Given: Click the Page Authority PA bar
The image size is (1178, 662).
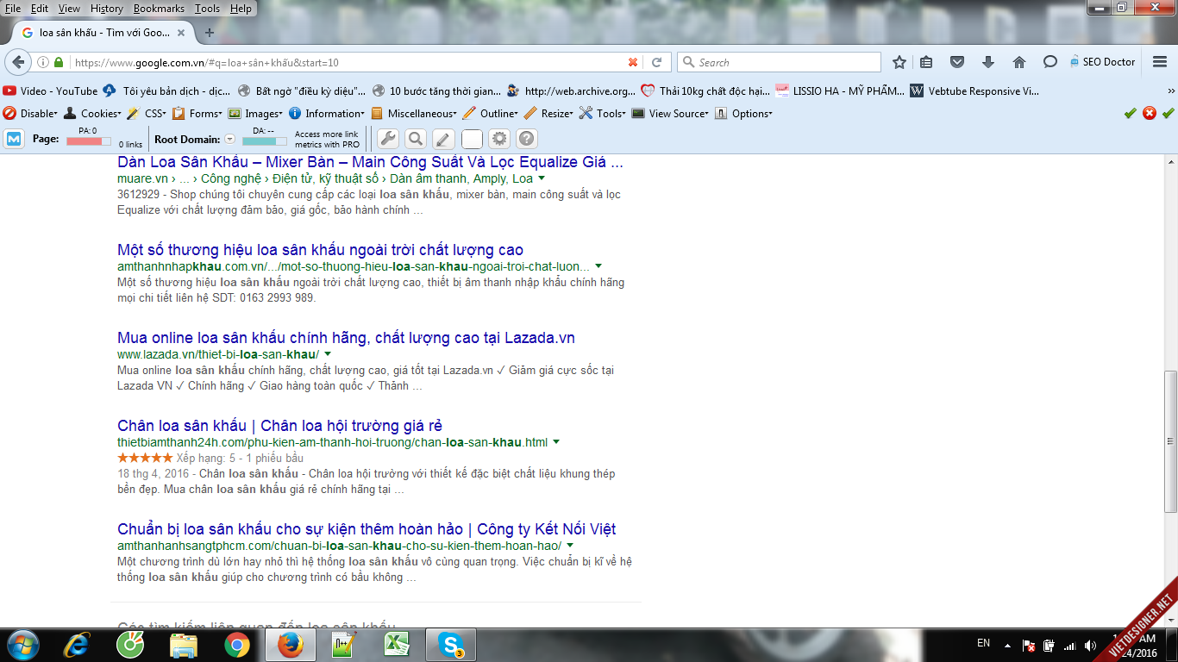Looking at the screenshot, I should 89,141.
